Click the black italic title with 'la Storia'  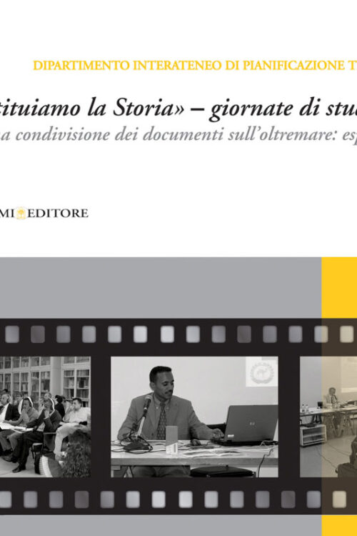pyautogui.click(x=178, y=109)
